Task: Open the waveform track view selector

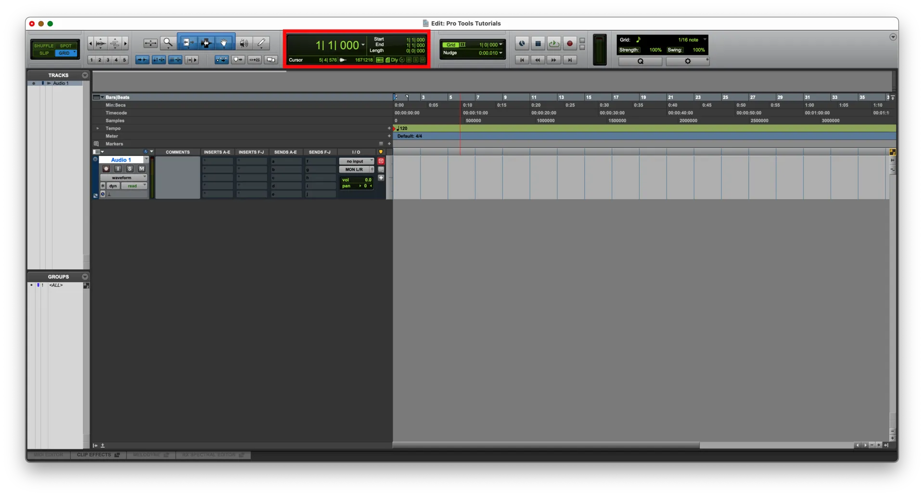Action: 124,177
